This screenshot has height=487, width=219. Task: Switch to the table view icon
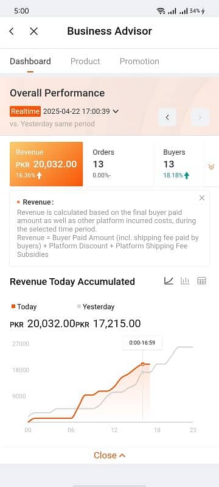pos(201,281)
